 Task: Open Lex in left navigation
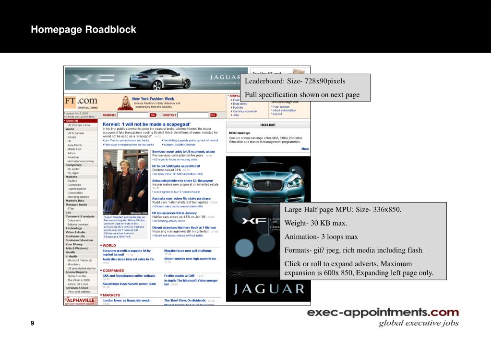tap(68, 213)
